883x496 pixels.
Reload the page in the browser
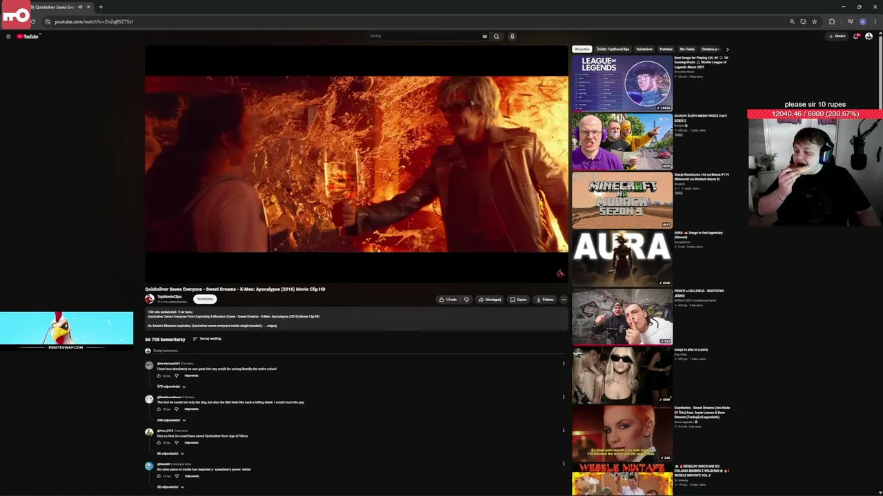(x=32, y=21)
